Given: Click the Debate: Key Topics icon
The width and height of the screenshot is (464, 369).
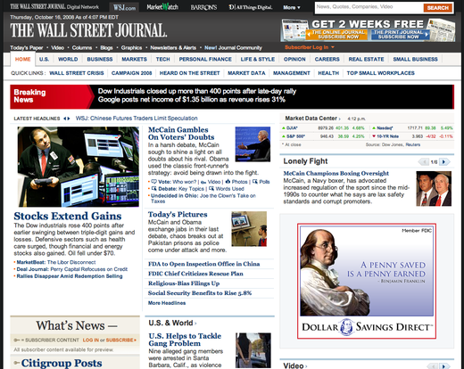Looking at the screenshot, I should (x=153, y=189).
